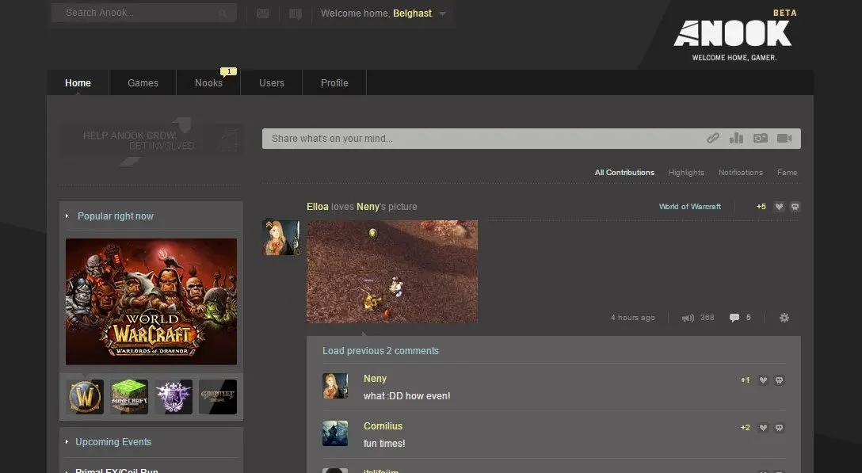Open the Games tab

pos(143,82)
